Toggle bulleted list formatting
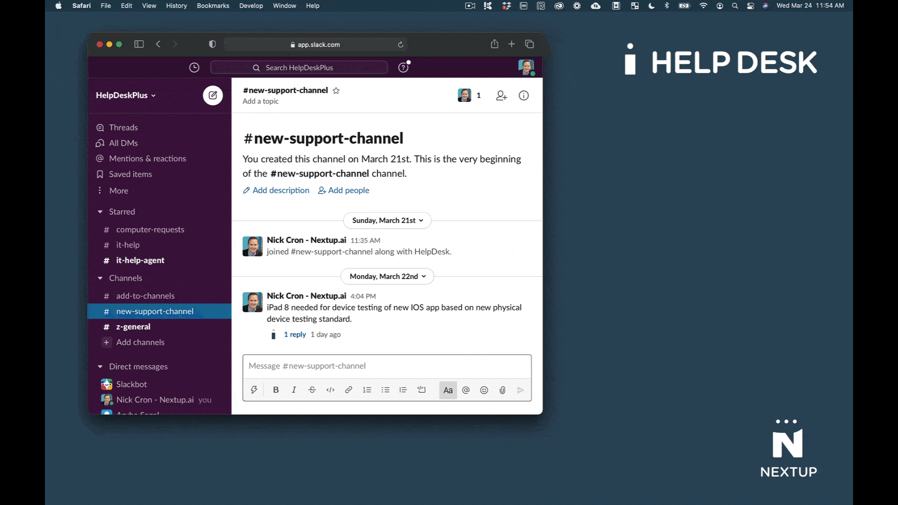This screenshot has height=505, width=898. coord(385,390)
